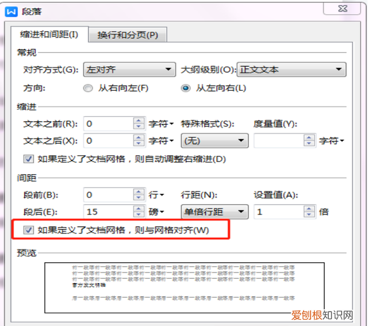Open 磅 unit dropdown beside 段后

pos(156,212)
